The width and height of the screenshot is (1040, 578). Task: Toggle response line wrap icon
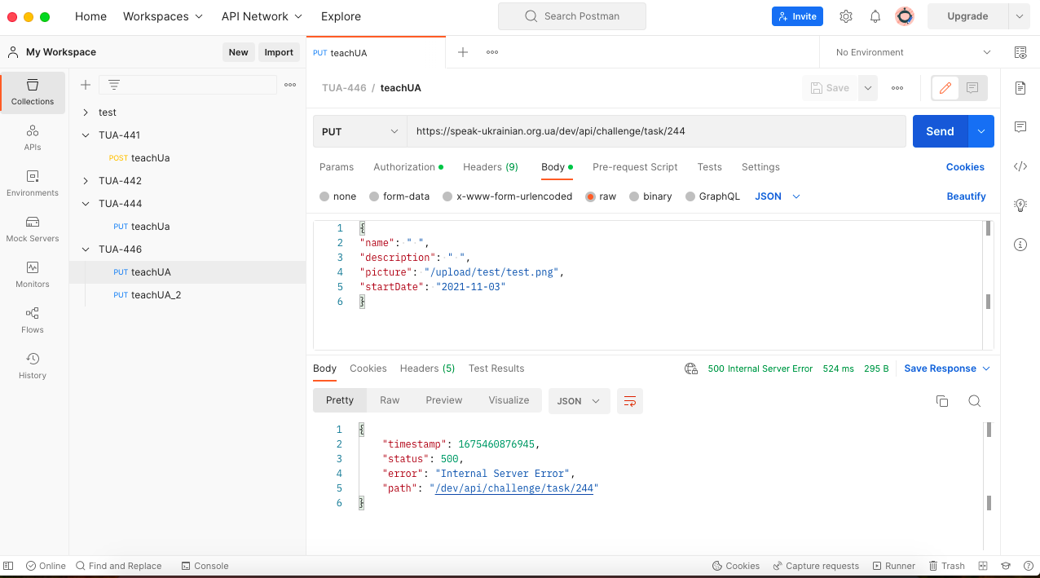(x=629, y=401)
